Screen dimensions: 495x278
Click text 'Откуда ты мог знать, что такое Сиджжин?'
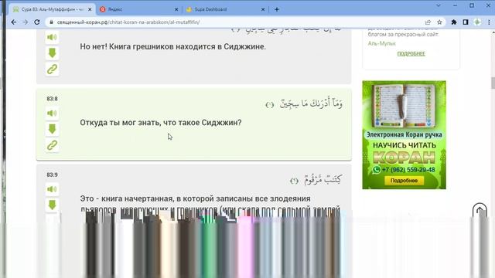(161, 123)
